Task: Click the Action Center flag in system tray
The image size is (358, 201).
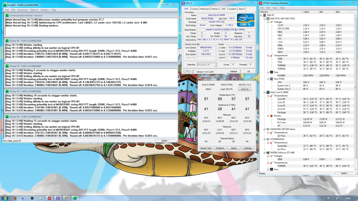Action: point(329,199)
